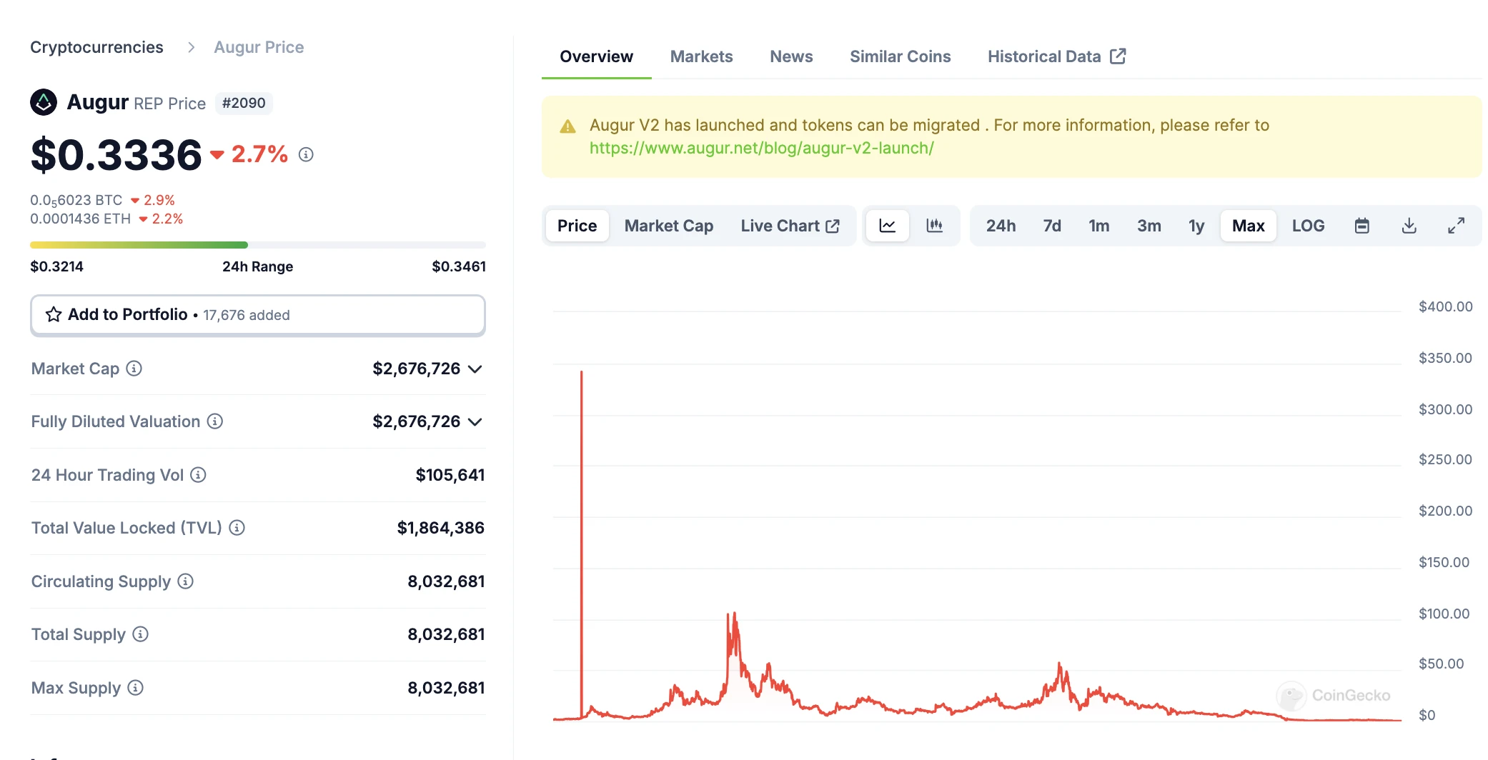1488x760 pixels.
Task: Click the download chart data icon
Action: pos(1409,226)
